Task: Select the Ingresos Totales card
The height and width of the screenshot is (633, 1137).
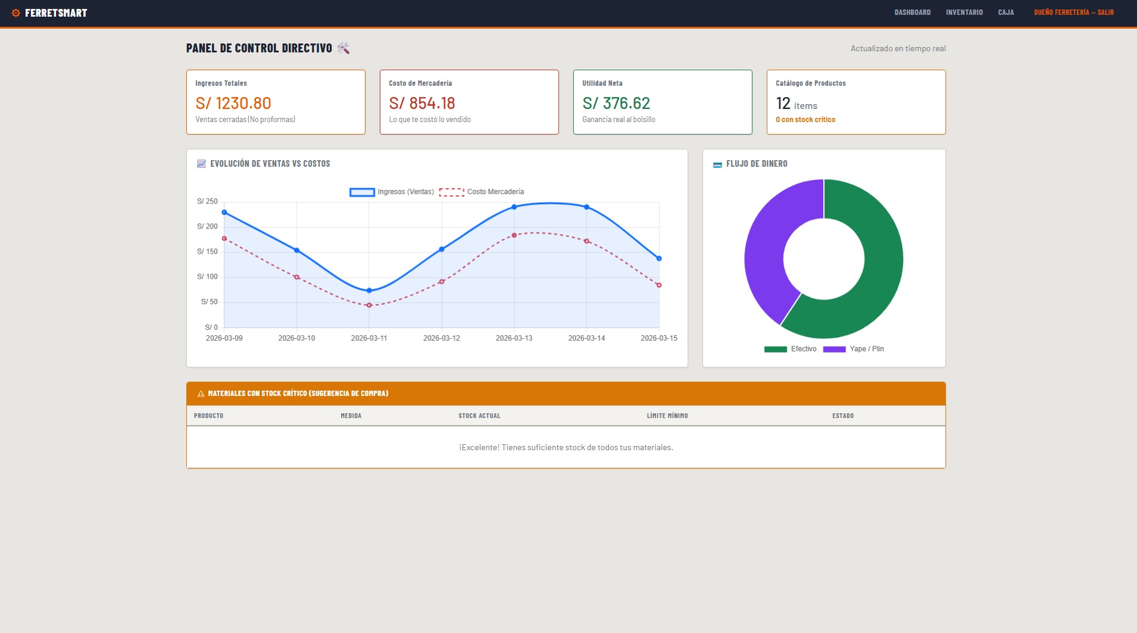Action: click(x=276, y=102)
